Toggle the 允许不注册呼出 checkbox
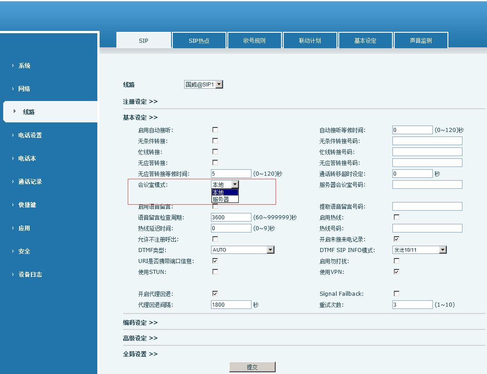The height and width of the screenshot is (374, 487). coord(215,239)
